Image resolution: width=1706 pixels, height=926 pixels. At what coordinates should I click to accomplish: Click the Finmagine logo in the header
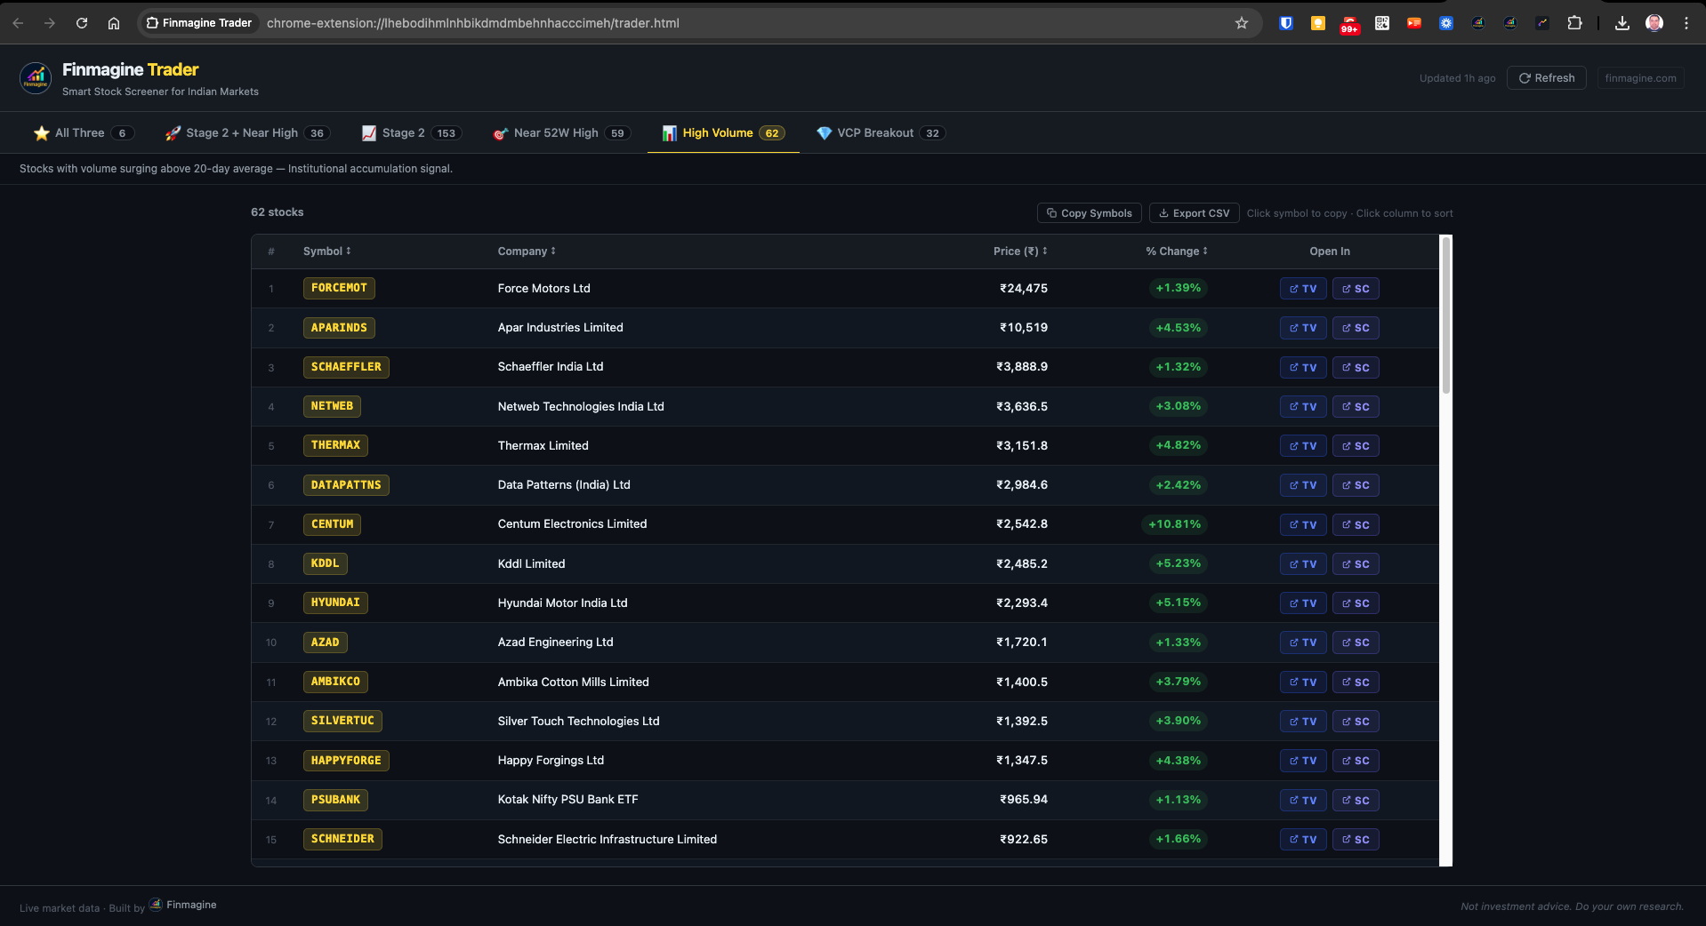click(x=35, y=77)
